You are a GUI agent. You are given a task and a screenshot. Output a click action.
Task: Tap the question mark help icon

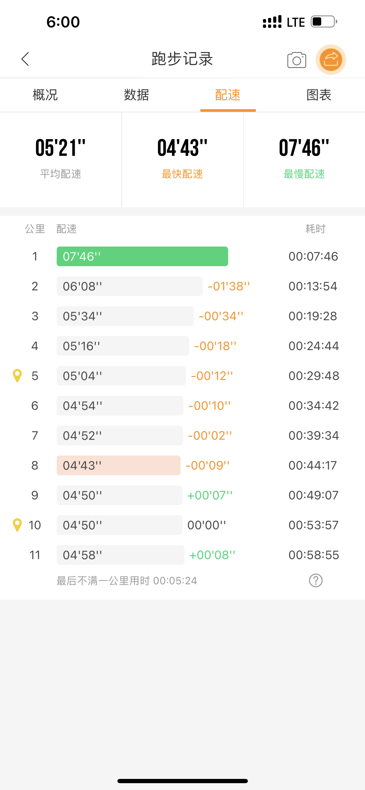tap(316, 580)
